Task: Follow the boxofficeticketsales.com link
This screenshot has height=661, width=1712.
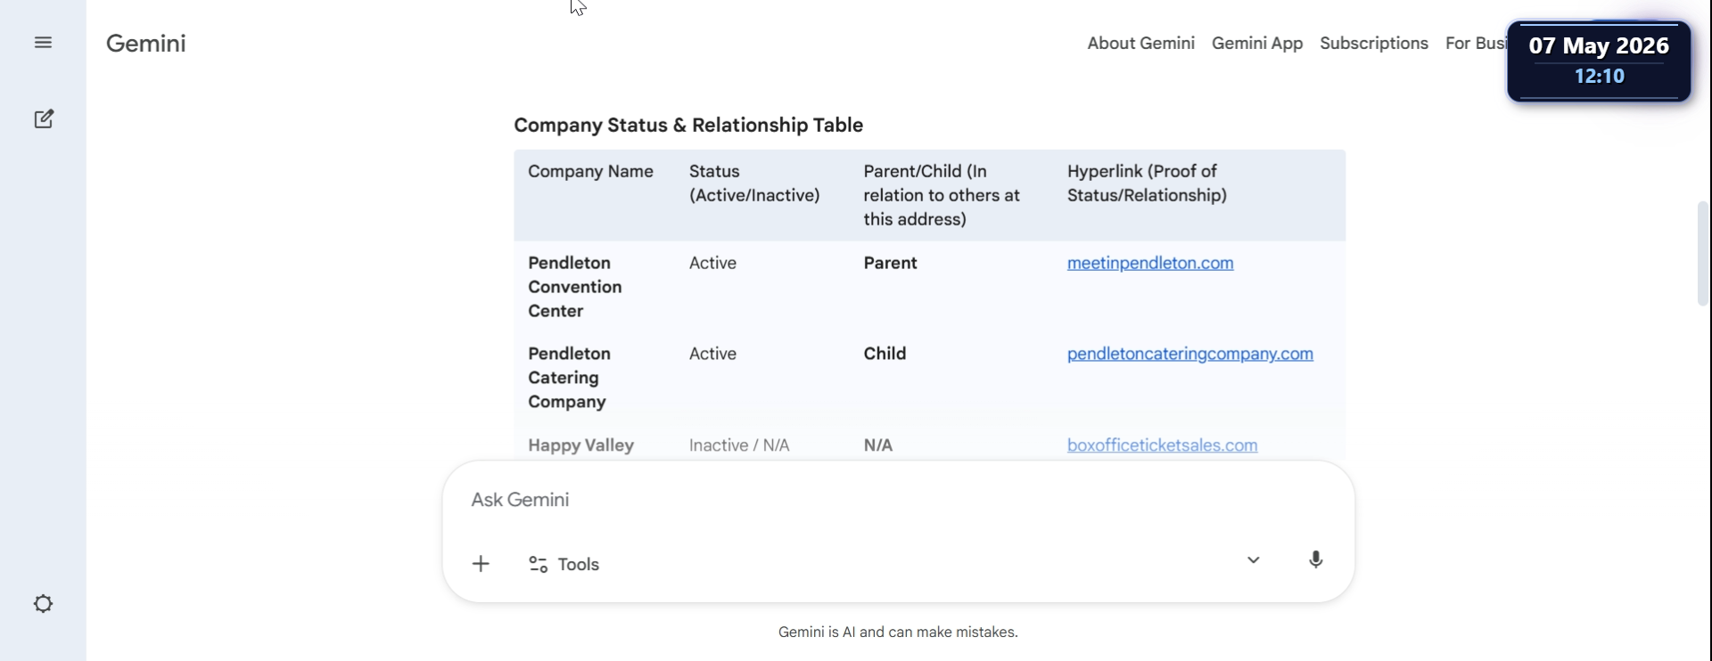Action: pyautogui.click(x=1162, y=445)
